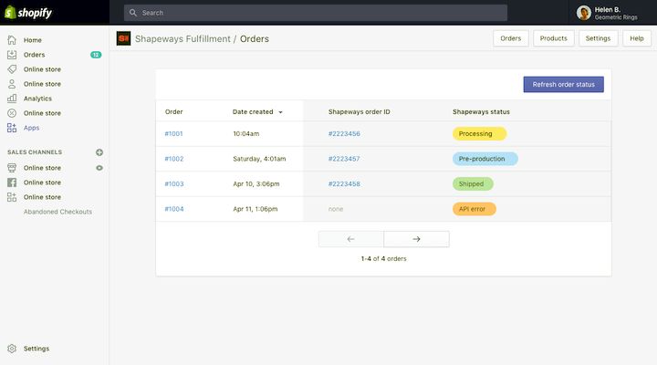The height and width of the screenshot is (365, 657).
Task: Switch to the Products tab
Action: coord(553,38)
